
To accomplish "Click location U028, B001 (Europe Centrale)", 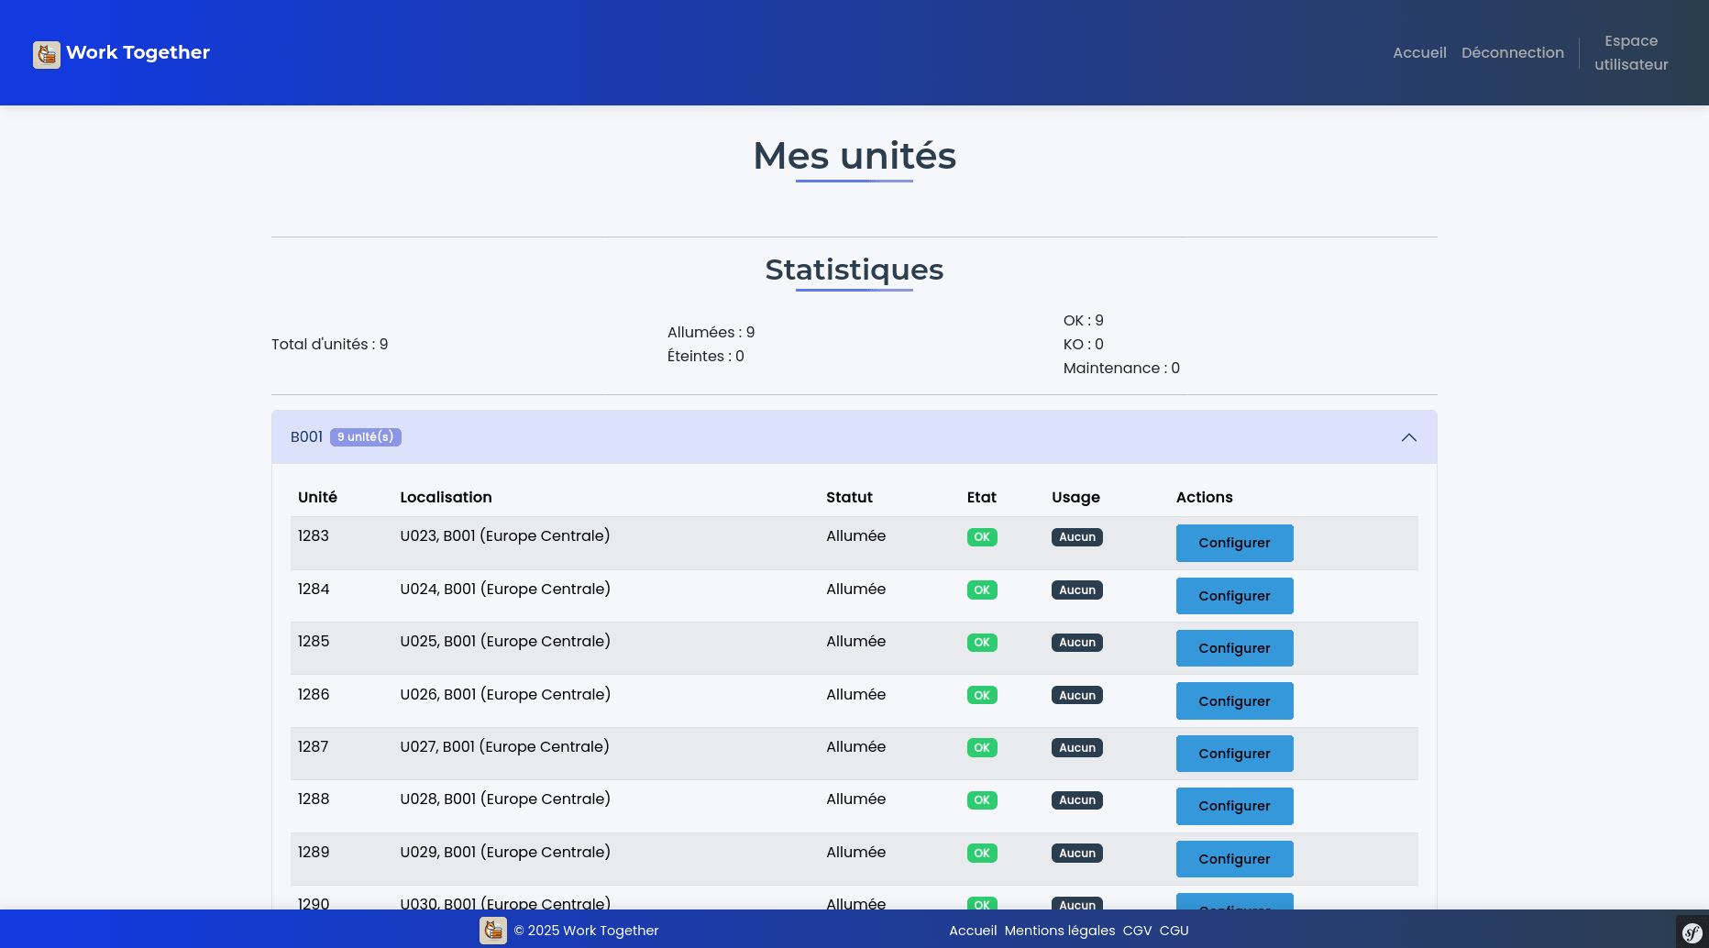I will coord(505,799).
